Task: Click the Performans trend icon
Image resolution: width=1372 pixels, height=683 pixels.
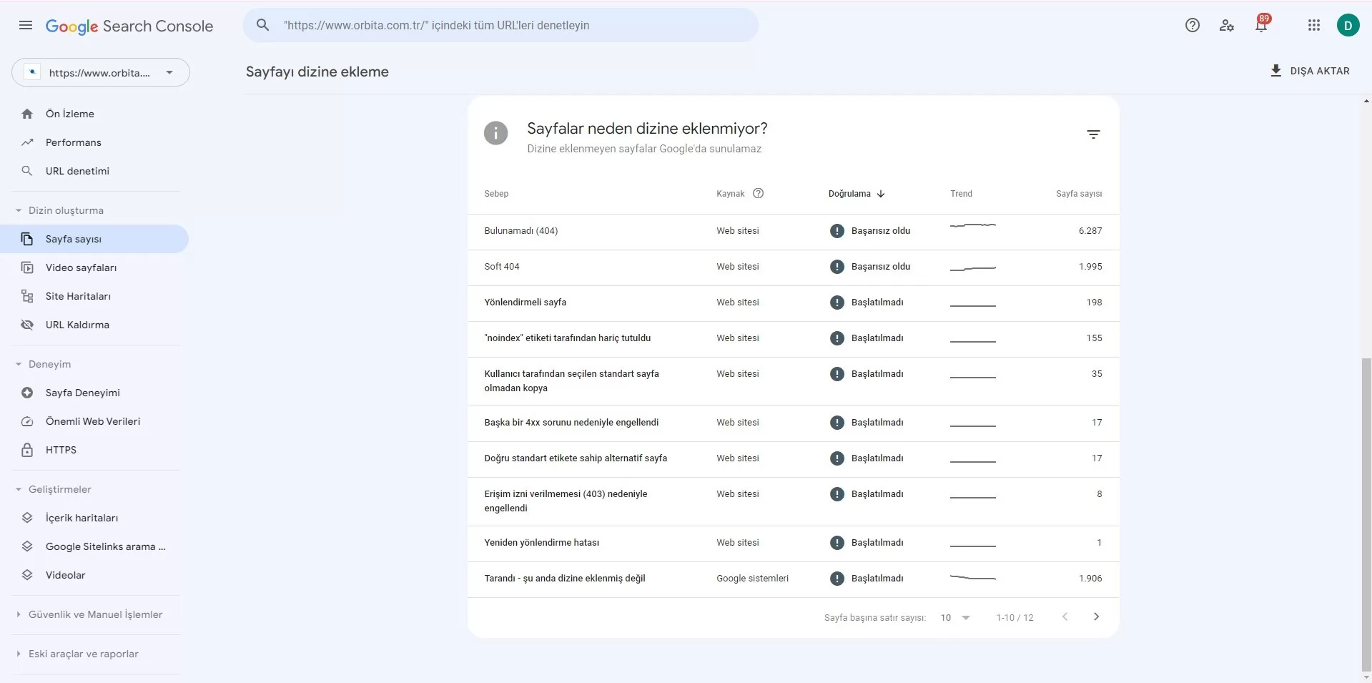Action: [x=27, y=142]
